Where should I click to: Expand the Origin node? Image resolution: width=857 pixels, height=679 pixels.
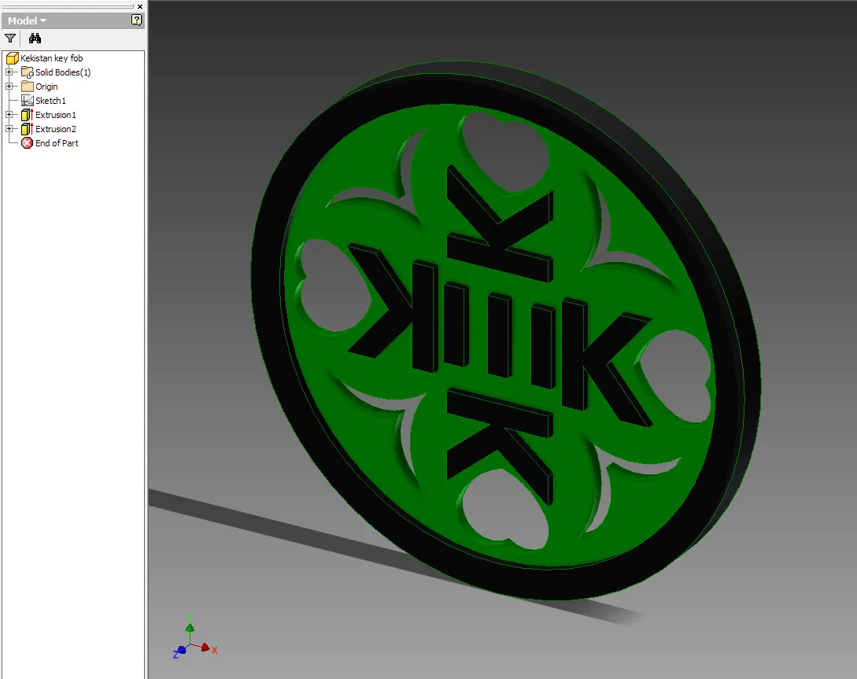point(9,87)
